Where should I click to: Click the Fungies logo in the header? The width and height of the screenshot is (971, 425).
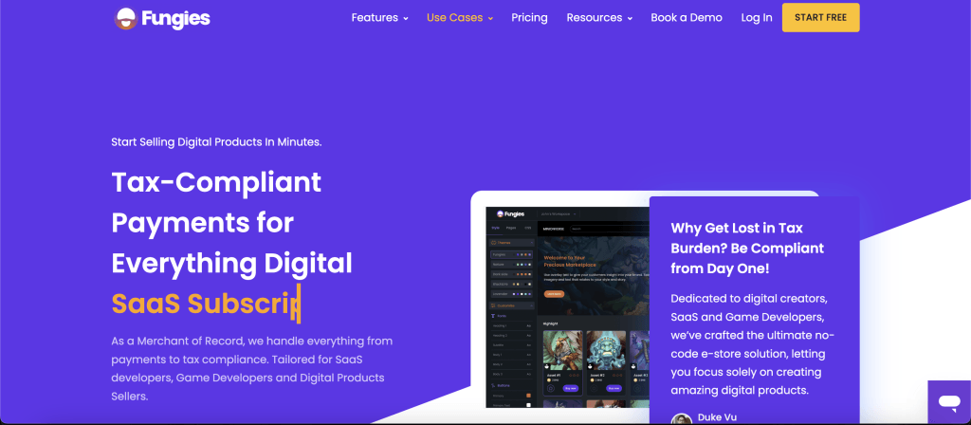162,19
